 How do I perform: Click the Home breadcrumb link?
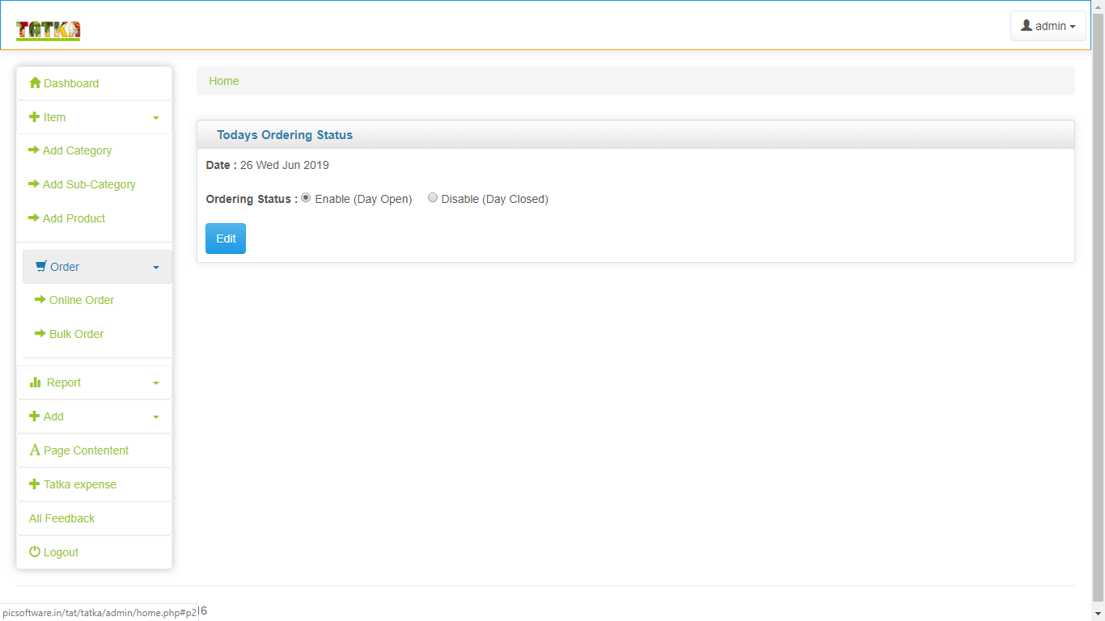tap(224, 81)
